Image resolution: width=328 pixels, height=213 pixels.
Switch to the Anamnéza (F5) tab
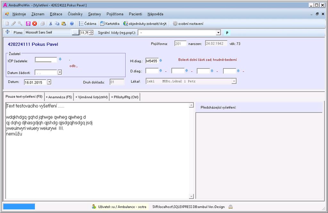[59, 97]
